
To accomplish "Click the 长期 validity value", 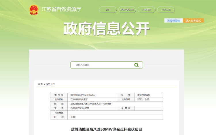I will tap(73, 117).
